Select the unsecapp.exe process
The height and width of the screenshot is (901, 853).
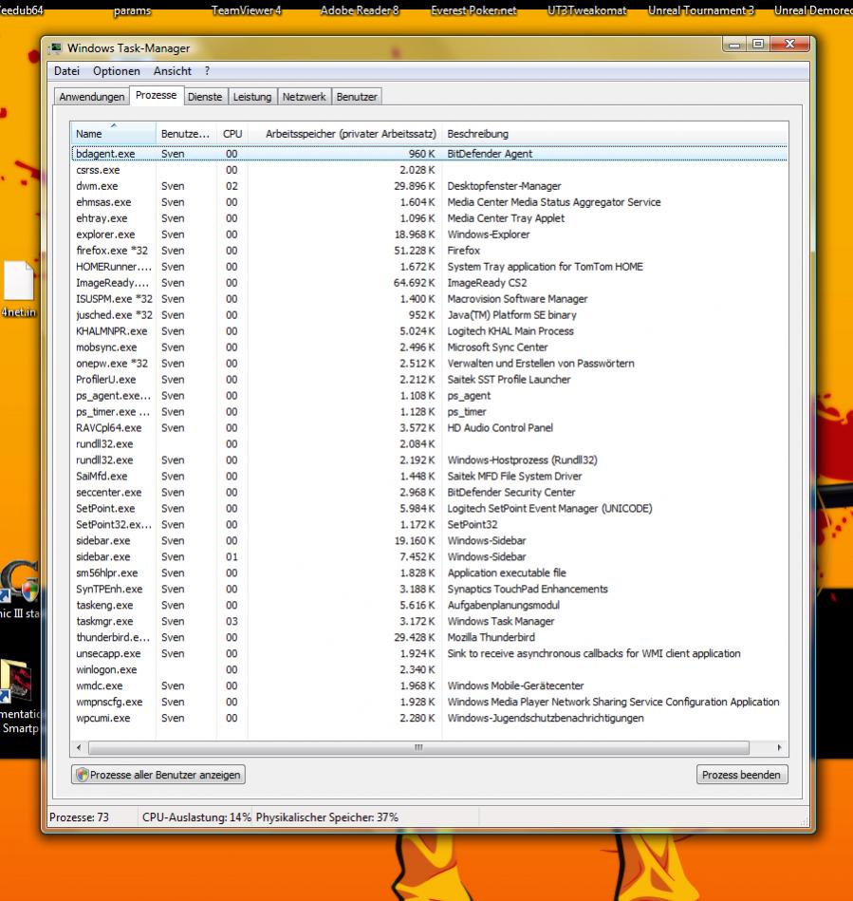[x=429, y=653]
